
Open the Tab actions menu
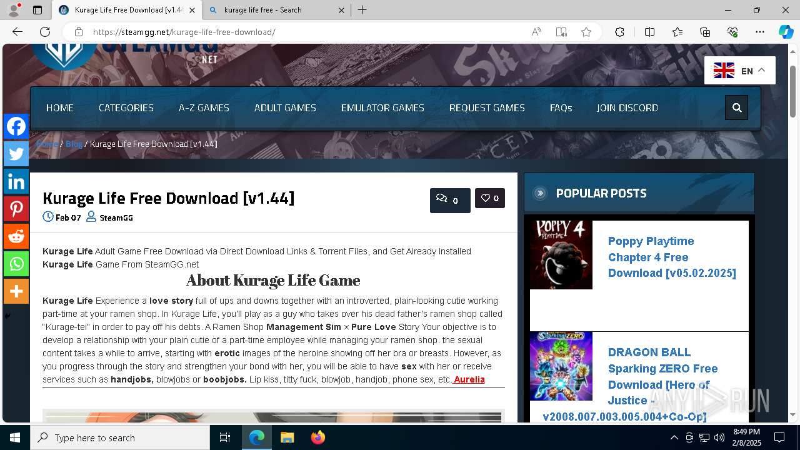[x=37, y=10]
